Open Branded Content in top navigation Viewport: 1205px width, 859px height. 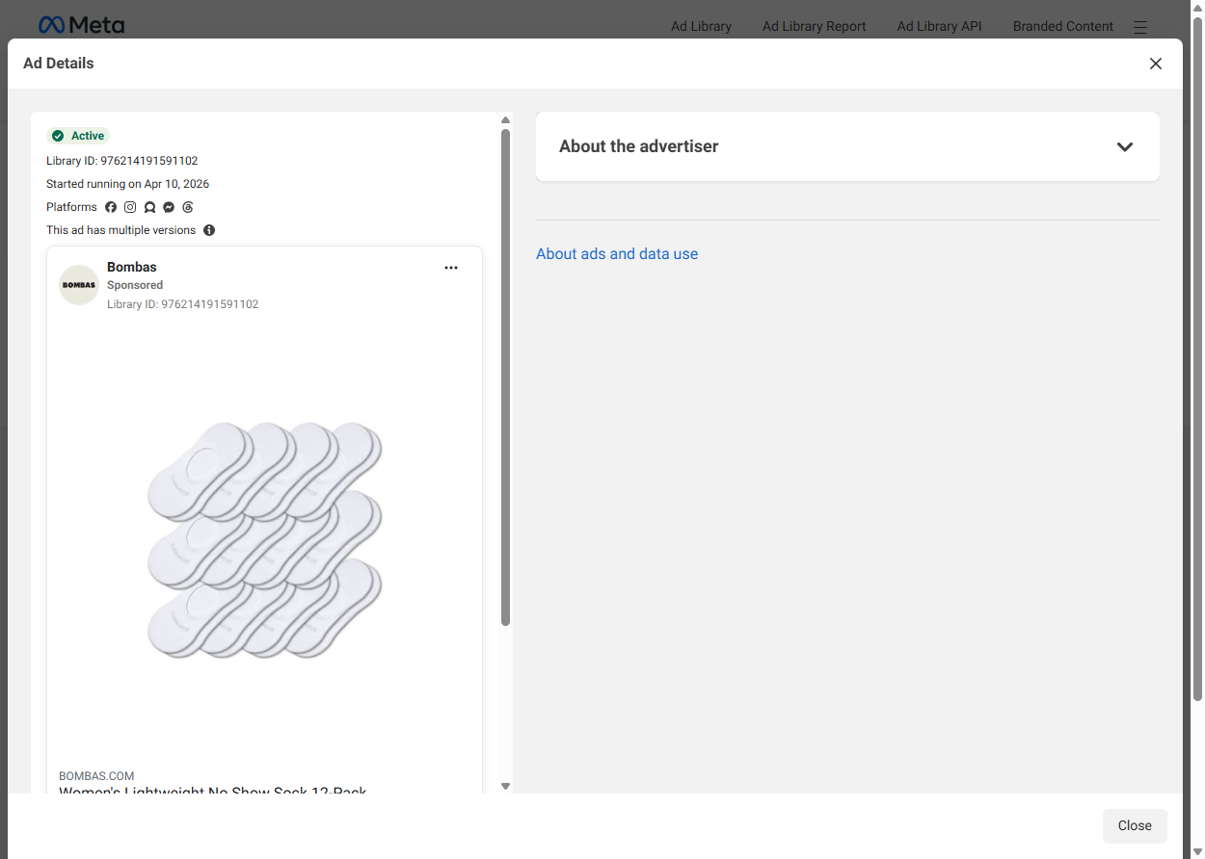point(1063,26)
